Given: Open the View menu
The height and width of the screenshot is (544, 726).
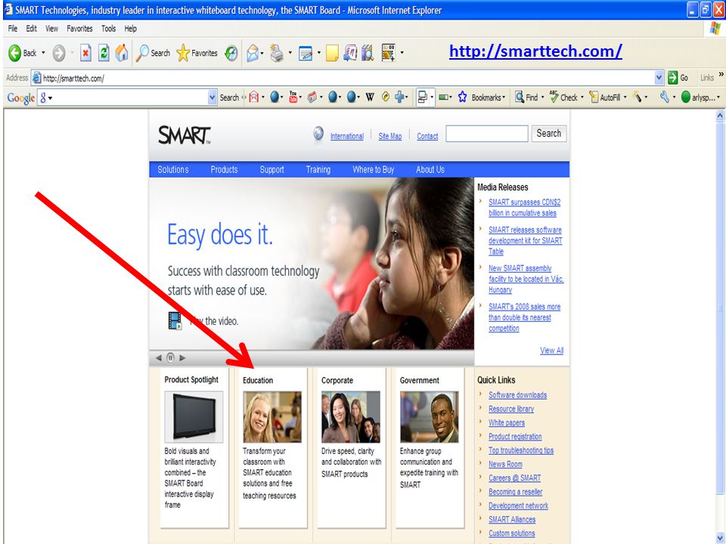Looking at the screenshot, I should [x=52, y=29].
